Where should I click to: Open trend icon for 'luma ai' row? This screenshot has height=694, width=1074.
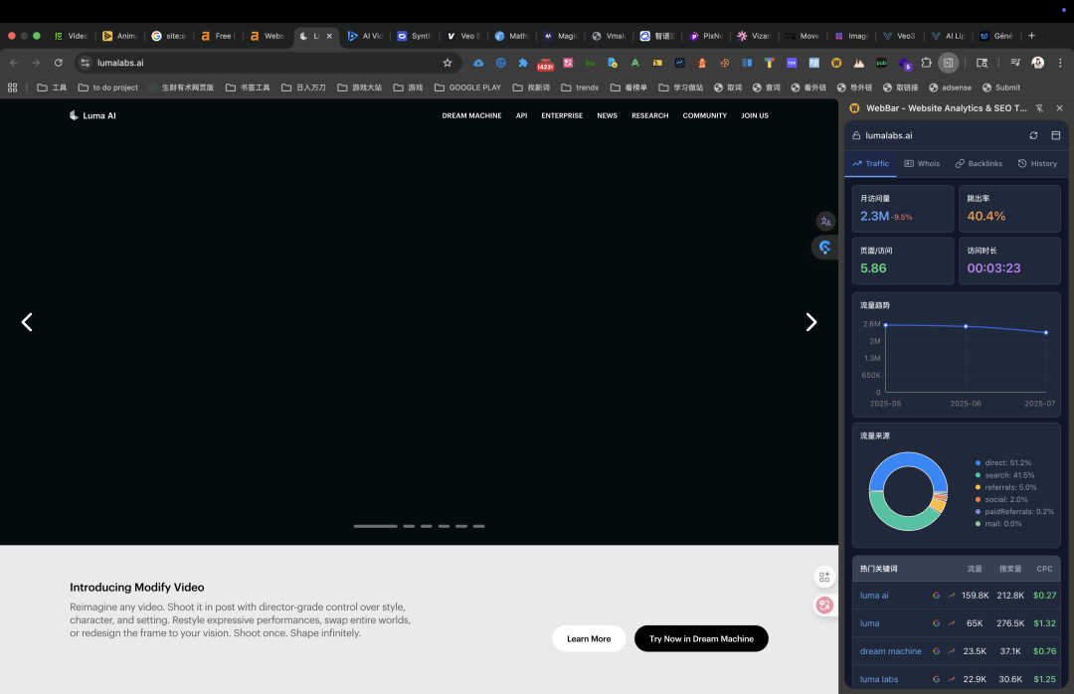(x=952, y=596)
